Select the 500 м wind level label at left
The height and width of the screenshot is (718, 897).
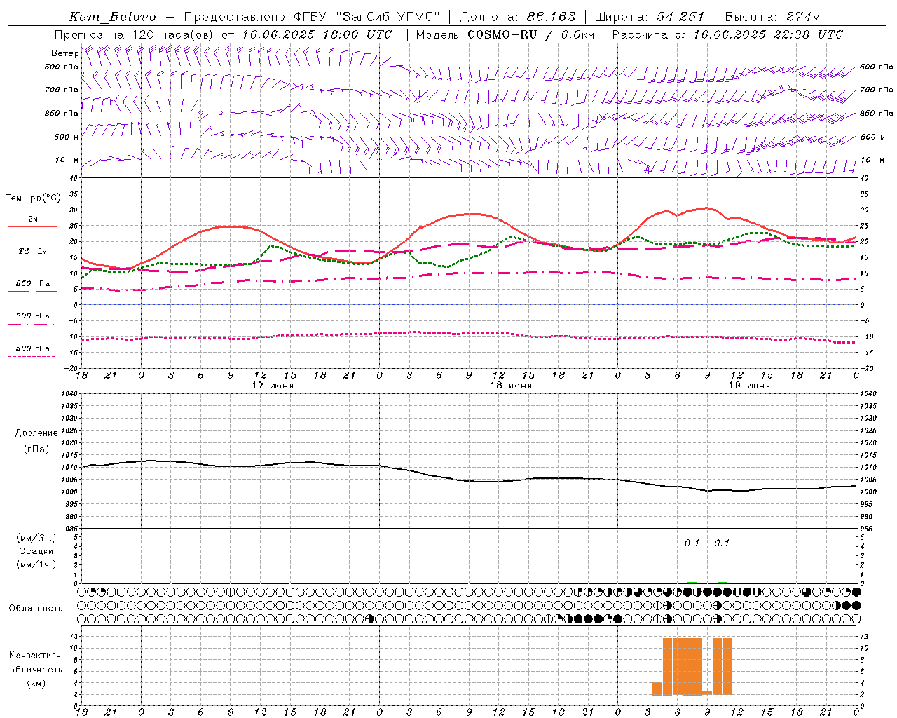click(67, 137)
